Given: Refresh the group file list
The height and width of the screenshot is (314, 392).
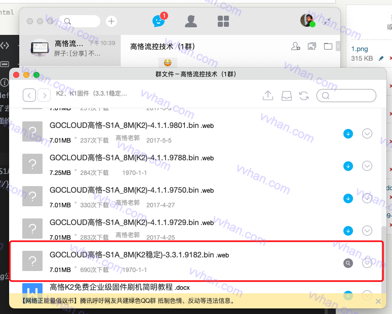Looking at the screenshot, I should point(304,96).
